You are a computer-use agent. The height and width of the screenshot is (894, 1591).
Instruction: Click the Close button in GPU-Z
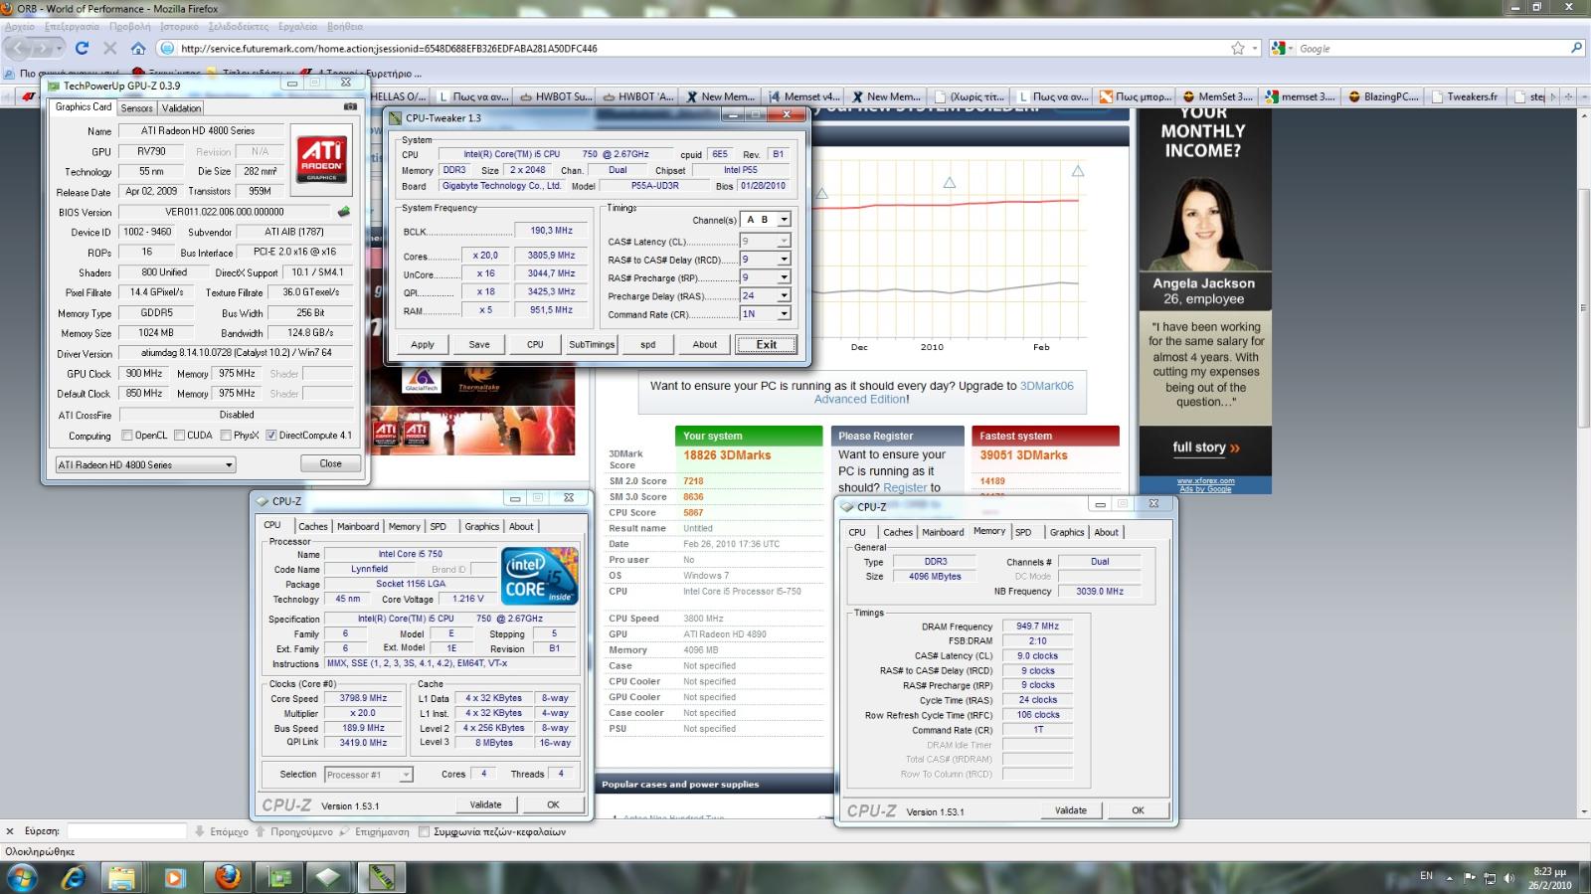330,463
